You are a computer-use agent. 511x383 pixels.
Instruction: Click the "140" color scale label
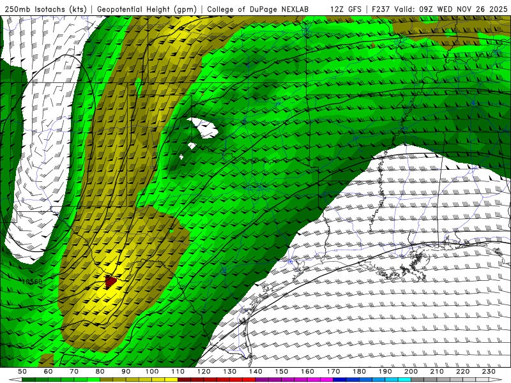coord(256,372)
